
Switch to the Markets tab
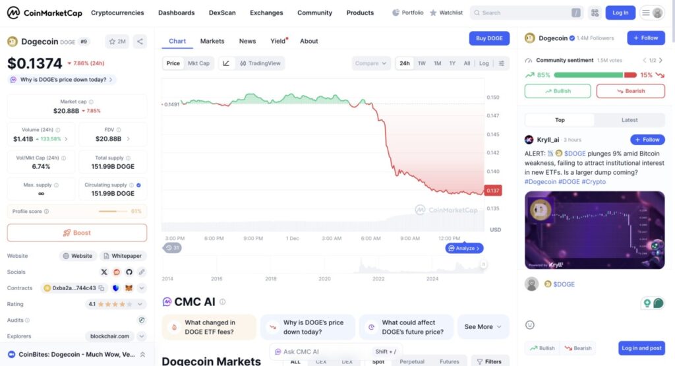[x=212, y=41]
